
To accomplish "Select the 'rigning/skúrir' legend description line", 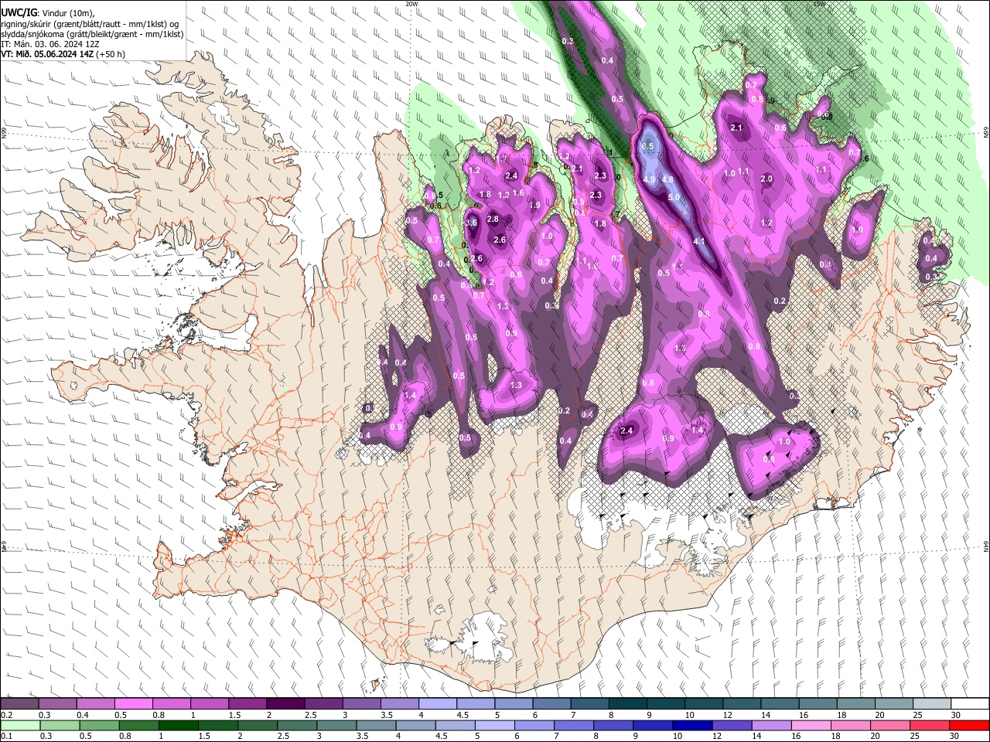I will click(90, 23).
